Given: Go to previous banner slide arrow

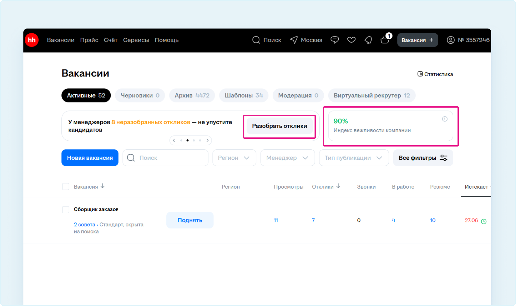Looking at the screenshot, I should pyautogui.click(x=174, y=140).
